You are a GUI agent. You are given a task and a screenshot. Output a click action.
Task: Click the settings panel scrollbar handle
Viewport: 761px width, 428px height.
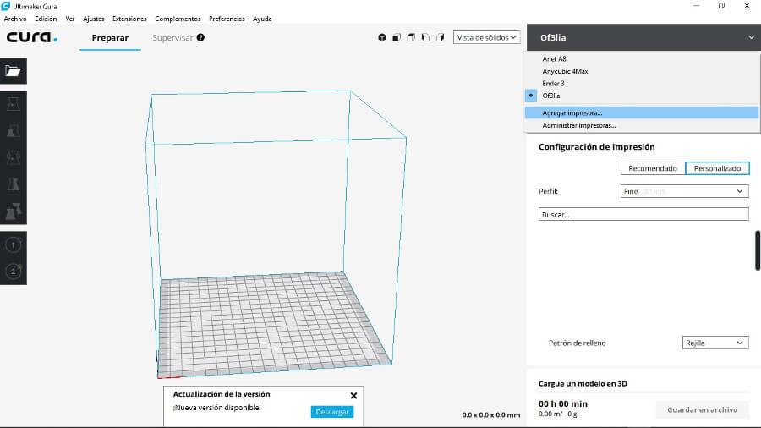pyautogui.click(x=757, y=250)
